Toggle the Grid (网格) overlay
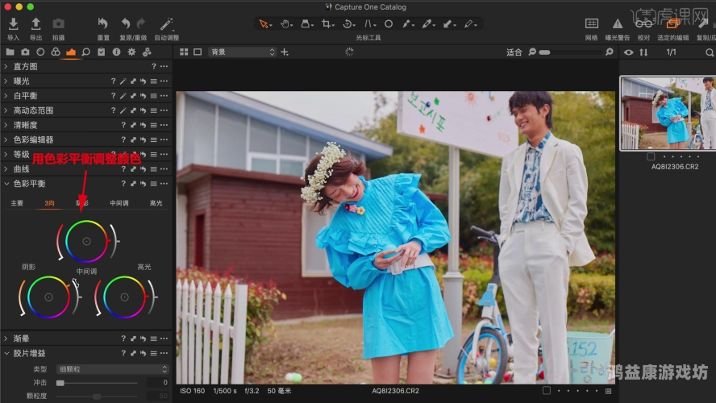 591,24
